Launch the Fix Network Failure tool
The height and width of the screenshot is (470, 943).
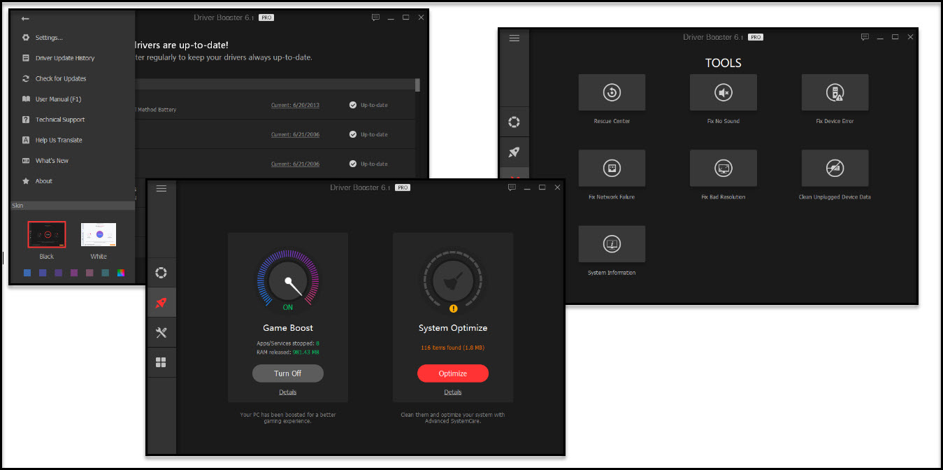612,168
